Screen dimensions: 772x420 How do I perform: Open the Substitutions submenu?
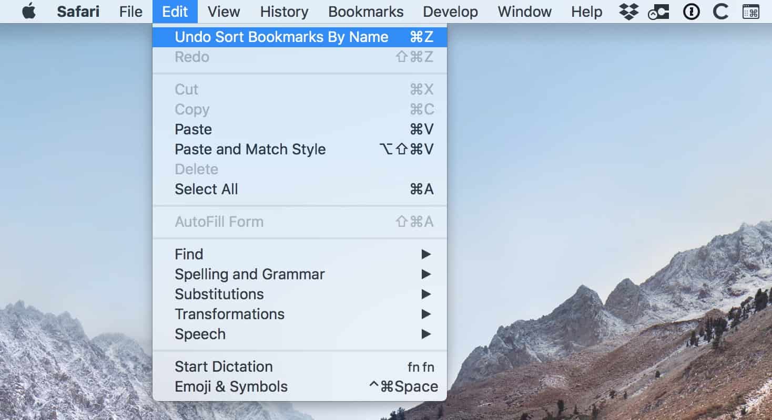(299, 294)
